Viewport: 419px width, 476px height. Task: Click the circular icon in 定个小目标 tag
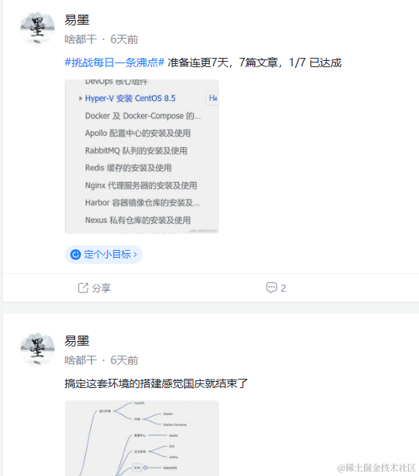point(76,255)
